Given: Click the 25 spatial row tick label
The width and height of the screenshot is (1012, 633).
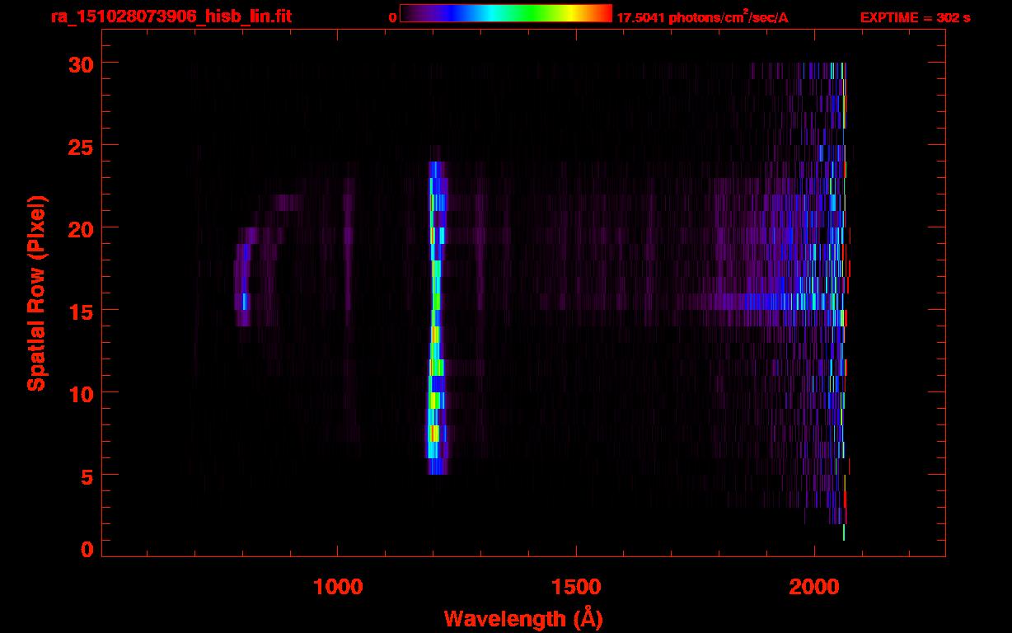Looking at the screenshot, I should click(x=80, y=146).
